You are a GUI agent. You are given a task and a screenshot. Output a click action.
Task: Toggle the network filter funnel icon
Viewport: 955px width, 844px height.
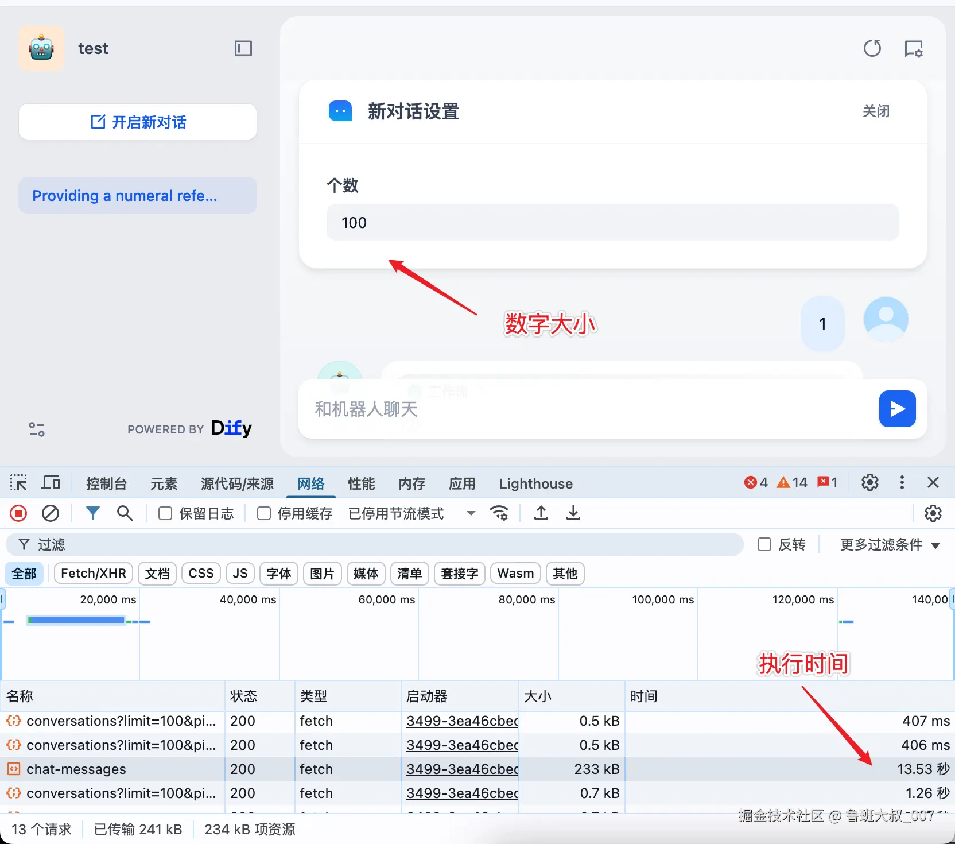click(92, 513)
